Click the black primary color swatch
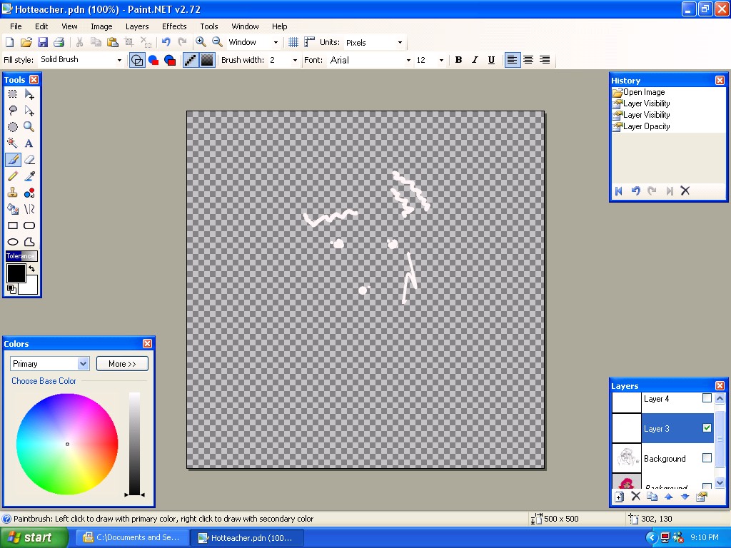Image resolution: width=731 pixels, height=548 pixels. point(16,273)
